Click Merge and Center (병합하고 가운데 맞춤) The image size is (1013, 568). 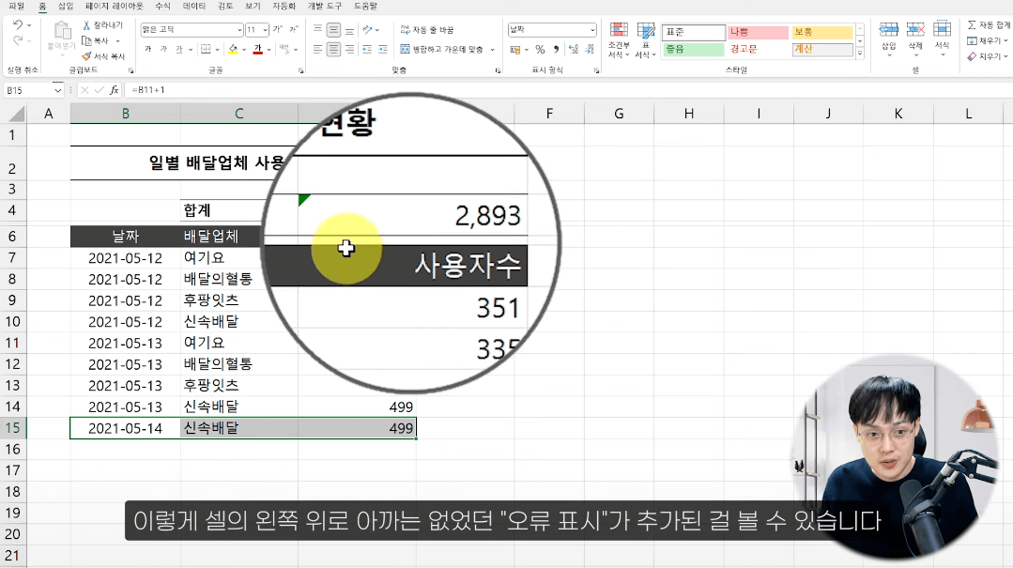tap(442, 49)
